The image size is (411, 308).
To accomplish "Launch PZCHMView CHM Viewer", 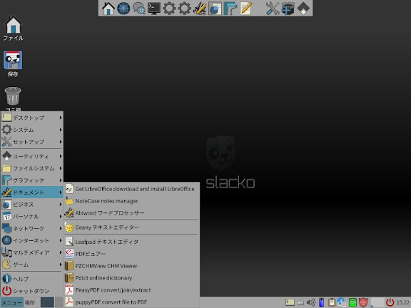I will point(131,266).
